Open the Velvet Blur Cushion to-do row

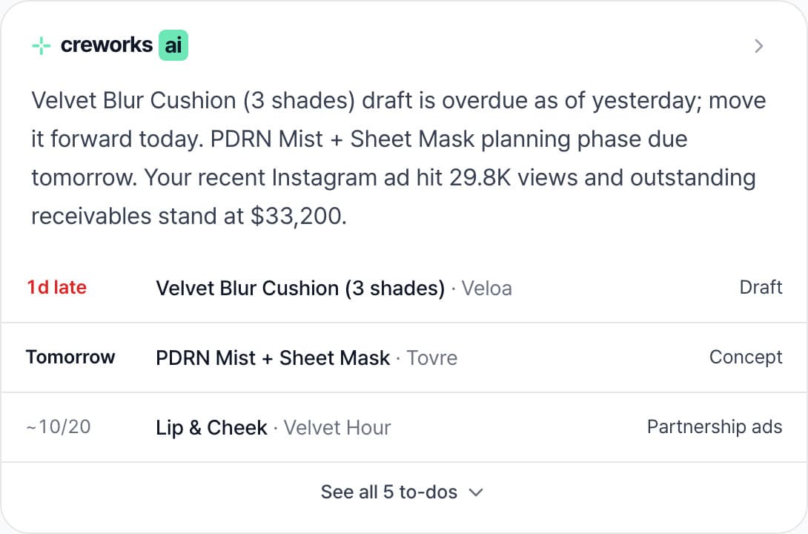pyautogui.click(x=404, y=288)
